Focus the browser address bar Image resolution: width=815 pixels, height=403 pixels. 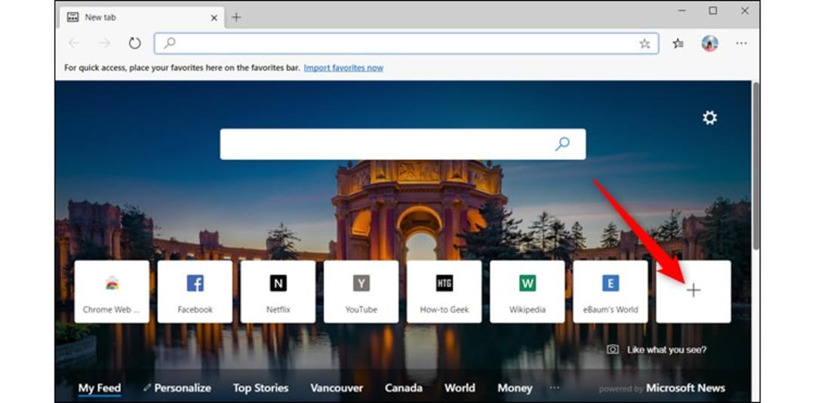[x=407, y=44]
